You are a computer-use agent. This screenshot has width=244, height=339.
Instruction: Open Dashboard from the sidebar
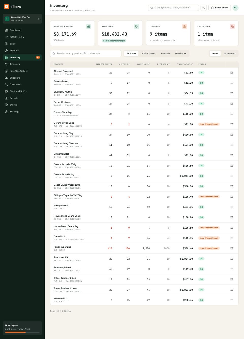[x=22, y=30]
